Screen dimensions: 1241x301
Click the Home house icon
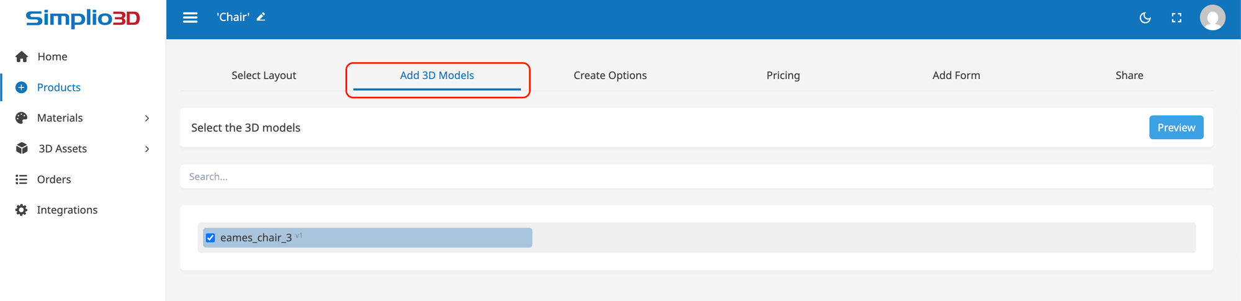(22, 57)
